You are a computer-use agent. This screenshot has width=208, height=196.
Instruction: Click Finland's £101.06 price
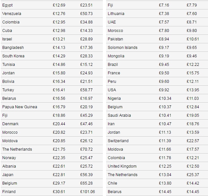point(88,192)
